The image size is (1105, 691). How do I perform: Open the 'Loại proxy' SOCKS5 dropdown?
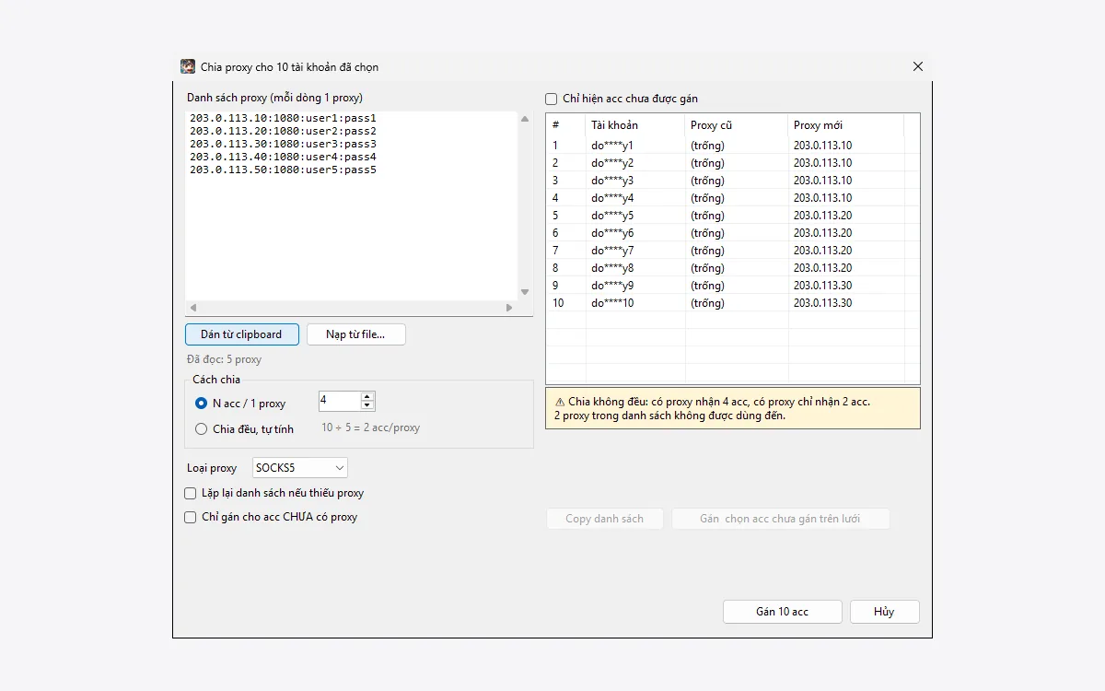point(300,468)
